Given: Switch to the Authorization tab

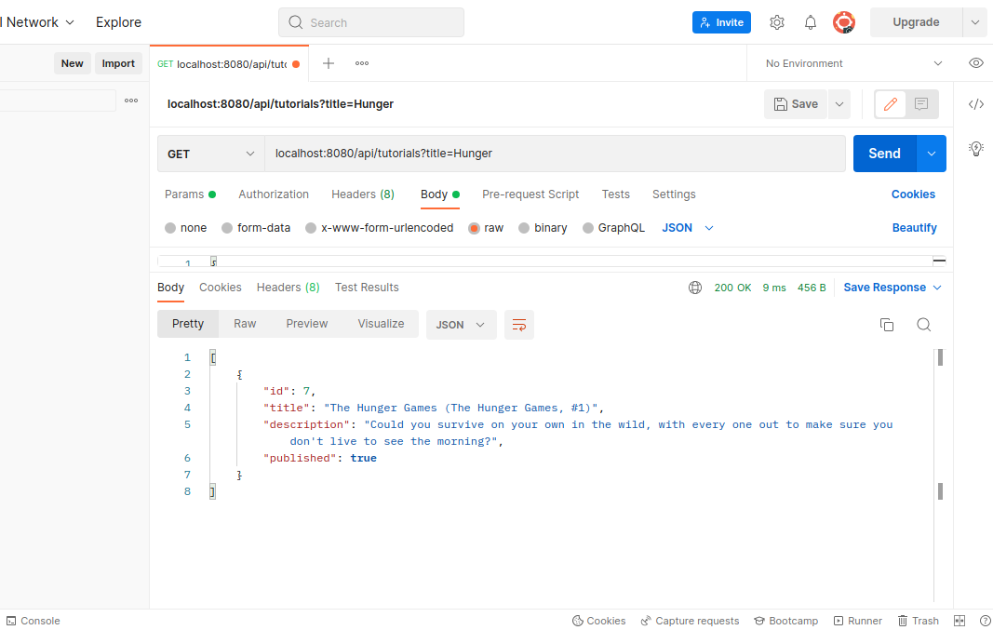Looking at the screenshot, I should [274, 194].
